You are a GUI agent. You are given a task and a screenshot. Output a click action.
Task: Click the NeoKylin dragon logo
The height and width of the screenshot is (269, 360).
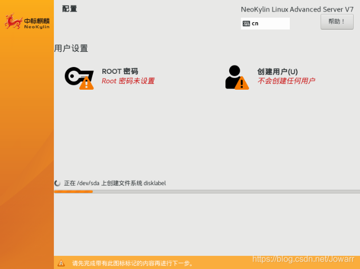pyautogui.click(x=14, y=21)
